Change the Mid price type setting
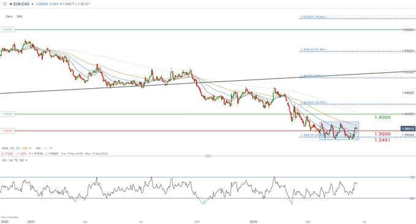Image resolution: width=416 pixels, height=224 pixels. click(x=20, y=17)
